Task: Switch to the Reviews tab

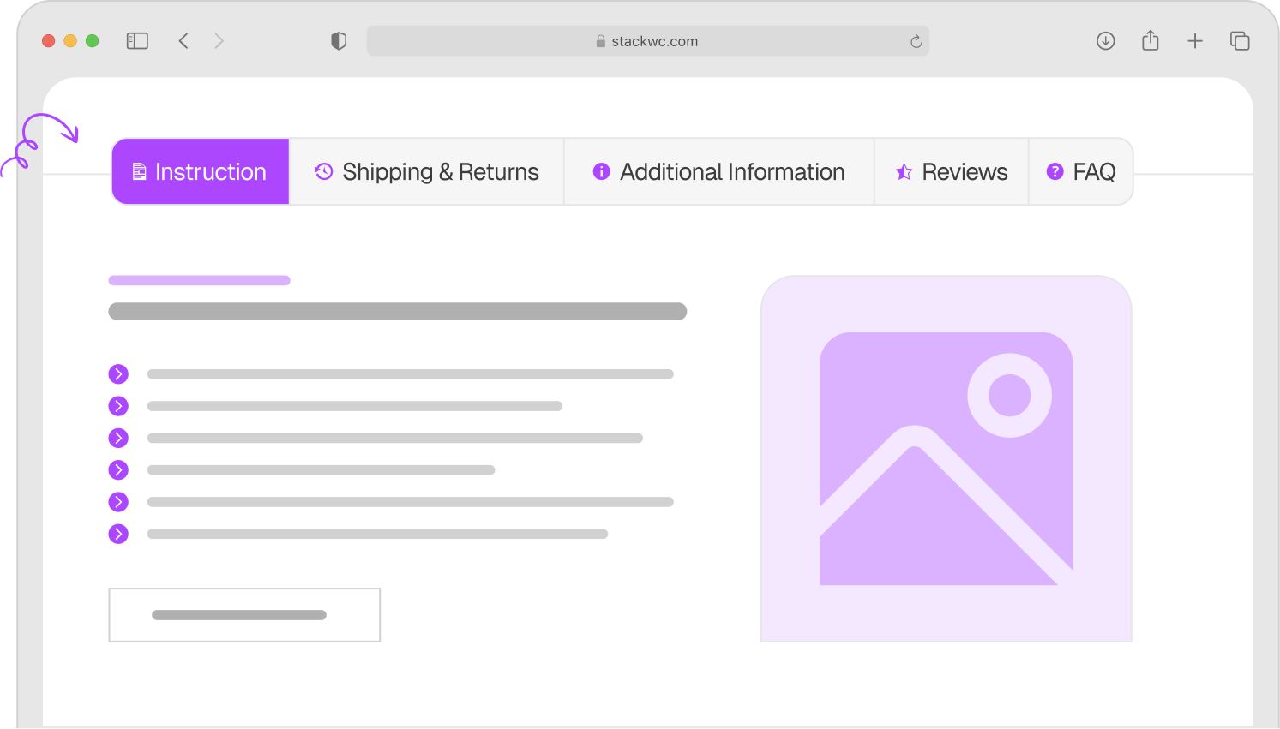Action: pos(951,172)
